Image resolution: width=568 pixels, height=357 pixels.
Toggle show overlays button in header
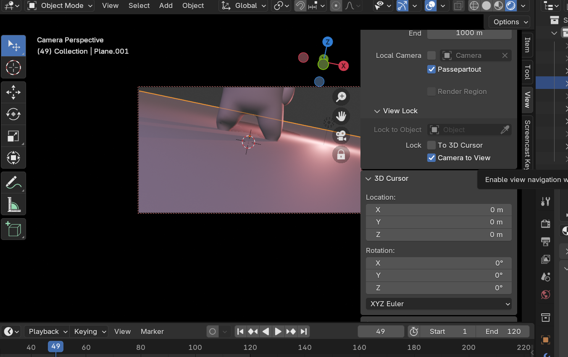point(431,6)
